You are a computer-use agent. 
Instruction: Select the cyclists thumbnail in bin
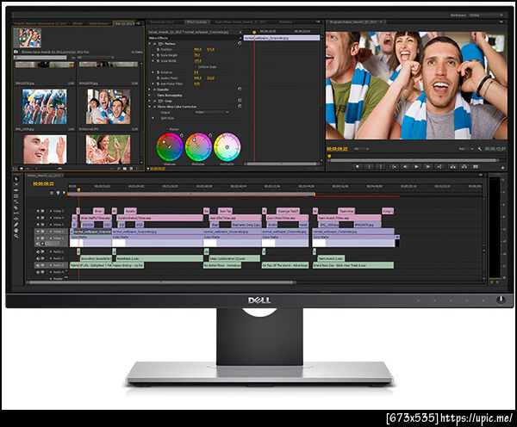click(x=45, y=107)
